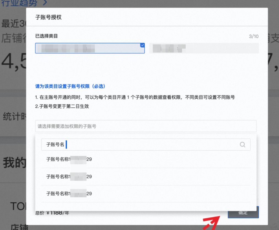Select the second blurred category card

[204, 48]
